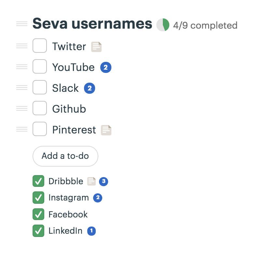Click the 4/9 completed progress pie
This screenshot has height=263, width=254.
[x=163, y=25]
